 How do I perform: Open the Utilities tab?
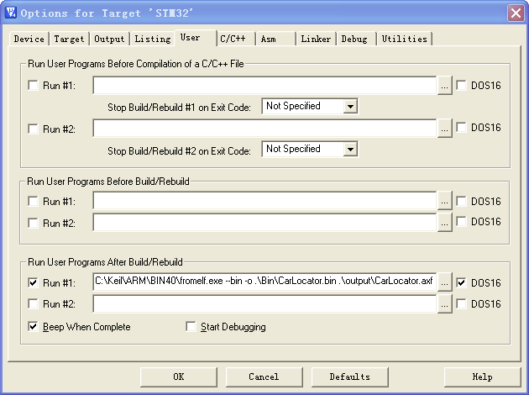tap(404, 39)
